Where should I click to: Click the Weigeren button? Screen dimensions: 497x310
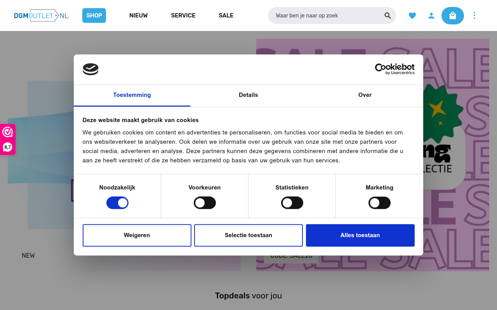point(137,235)
